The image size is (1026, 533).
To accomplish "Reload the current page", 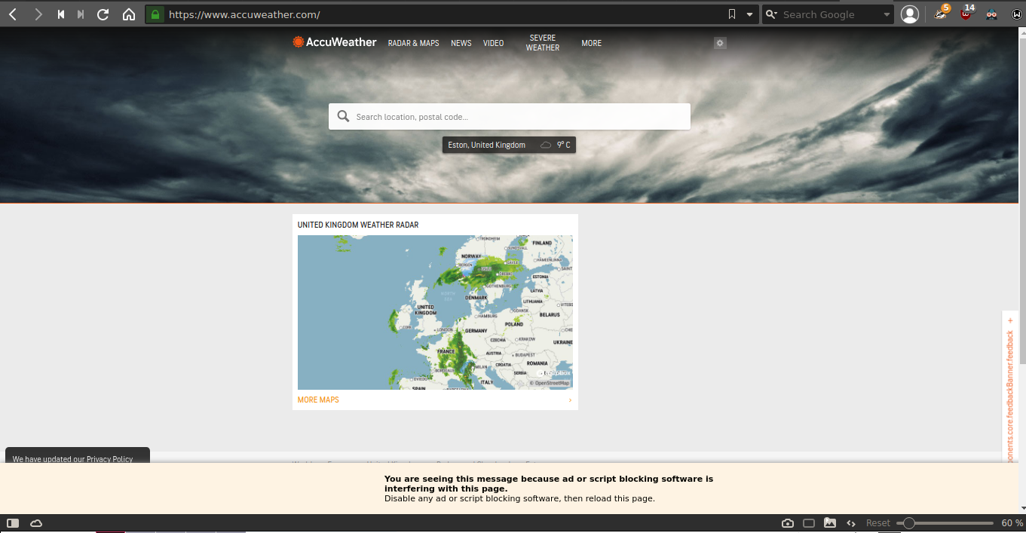I will pyautogui.click(x=103, y=14).
